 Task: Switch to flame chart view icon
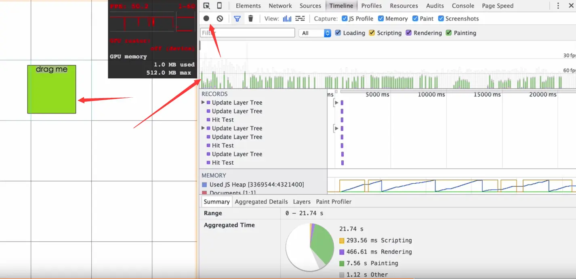coord(300,19)
